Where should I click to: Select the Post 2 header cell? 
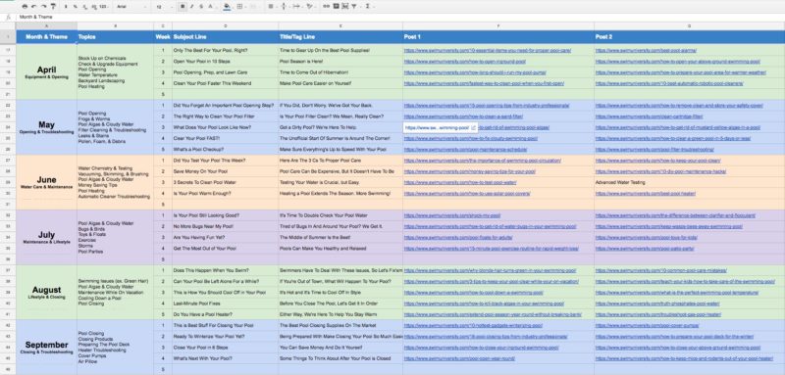690,37
